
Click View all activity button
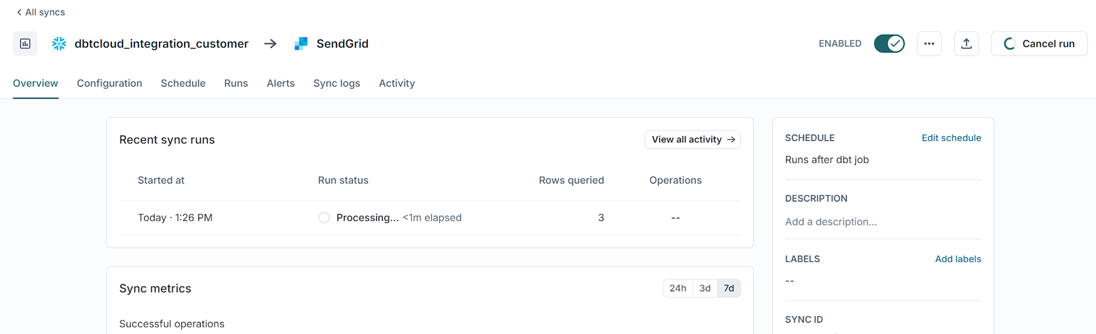(693, 140)
